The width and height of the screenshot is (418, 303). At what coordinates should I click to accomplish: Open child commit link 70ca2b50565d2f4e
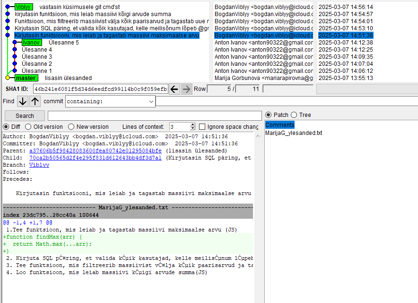click(95, 158)
